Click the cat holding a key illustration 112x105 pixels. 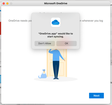pyautogui.click(x=43, y=74)
